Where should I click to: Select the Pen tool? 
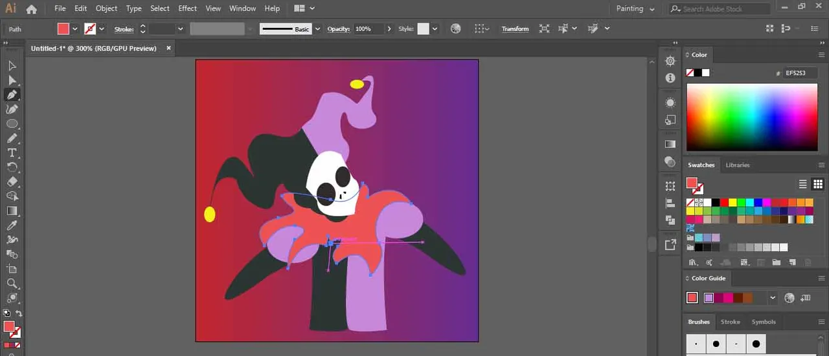12,94
